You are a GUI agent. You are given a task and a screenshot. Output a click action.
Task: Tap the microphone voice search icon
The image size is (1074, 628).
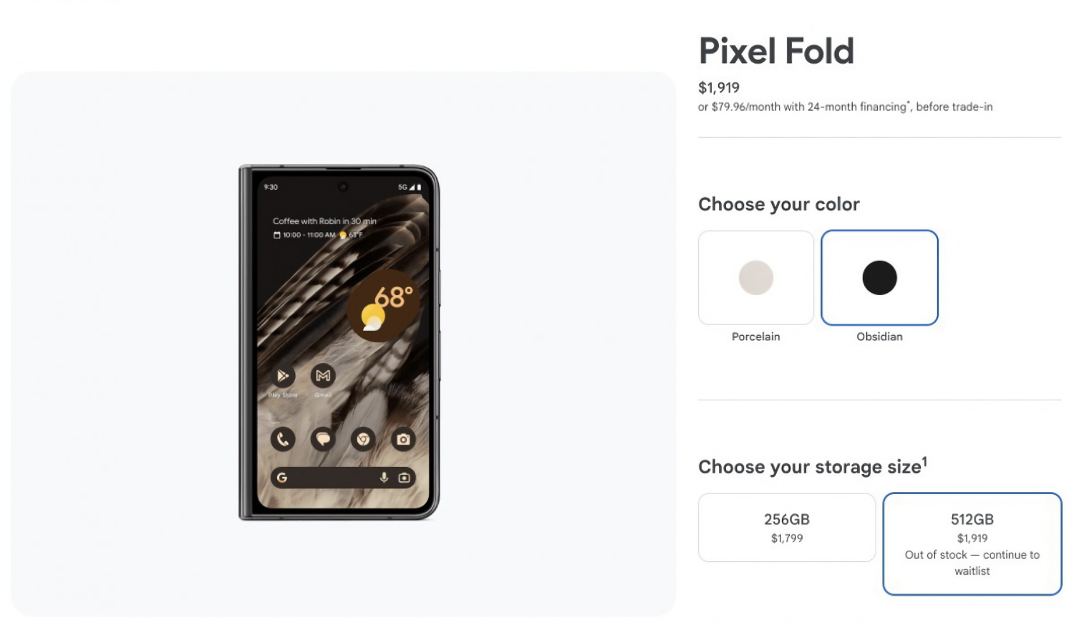click(384, 478)
